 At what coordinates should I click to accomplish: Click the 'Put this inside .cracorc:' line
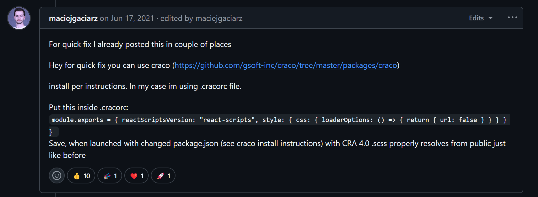pyautogui.click(x=89, y=108)
